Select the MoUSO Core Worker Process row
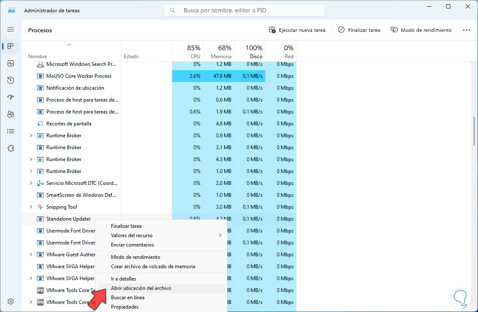Image resolution: width=478 pixels, height=312 pixels. (x=159, y=76)
